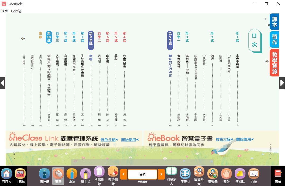The image size is (285, 186).
Task: Open the Config menu
Action: pos(16,11)
